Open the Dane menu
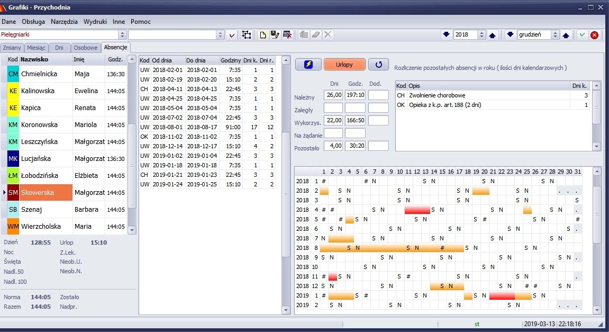The height and width of the screenshot is (332, 609). pyautogui.click(x=9, y=22)
